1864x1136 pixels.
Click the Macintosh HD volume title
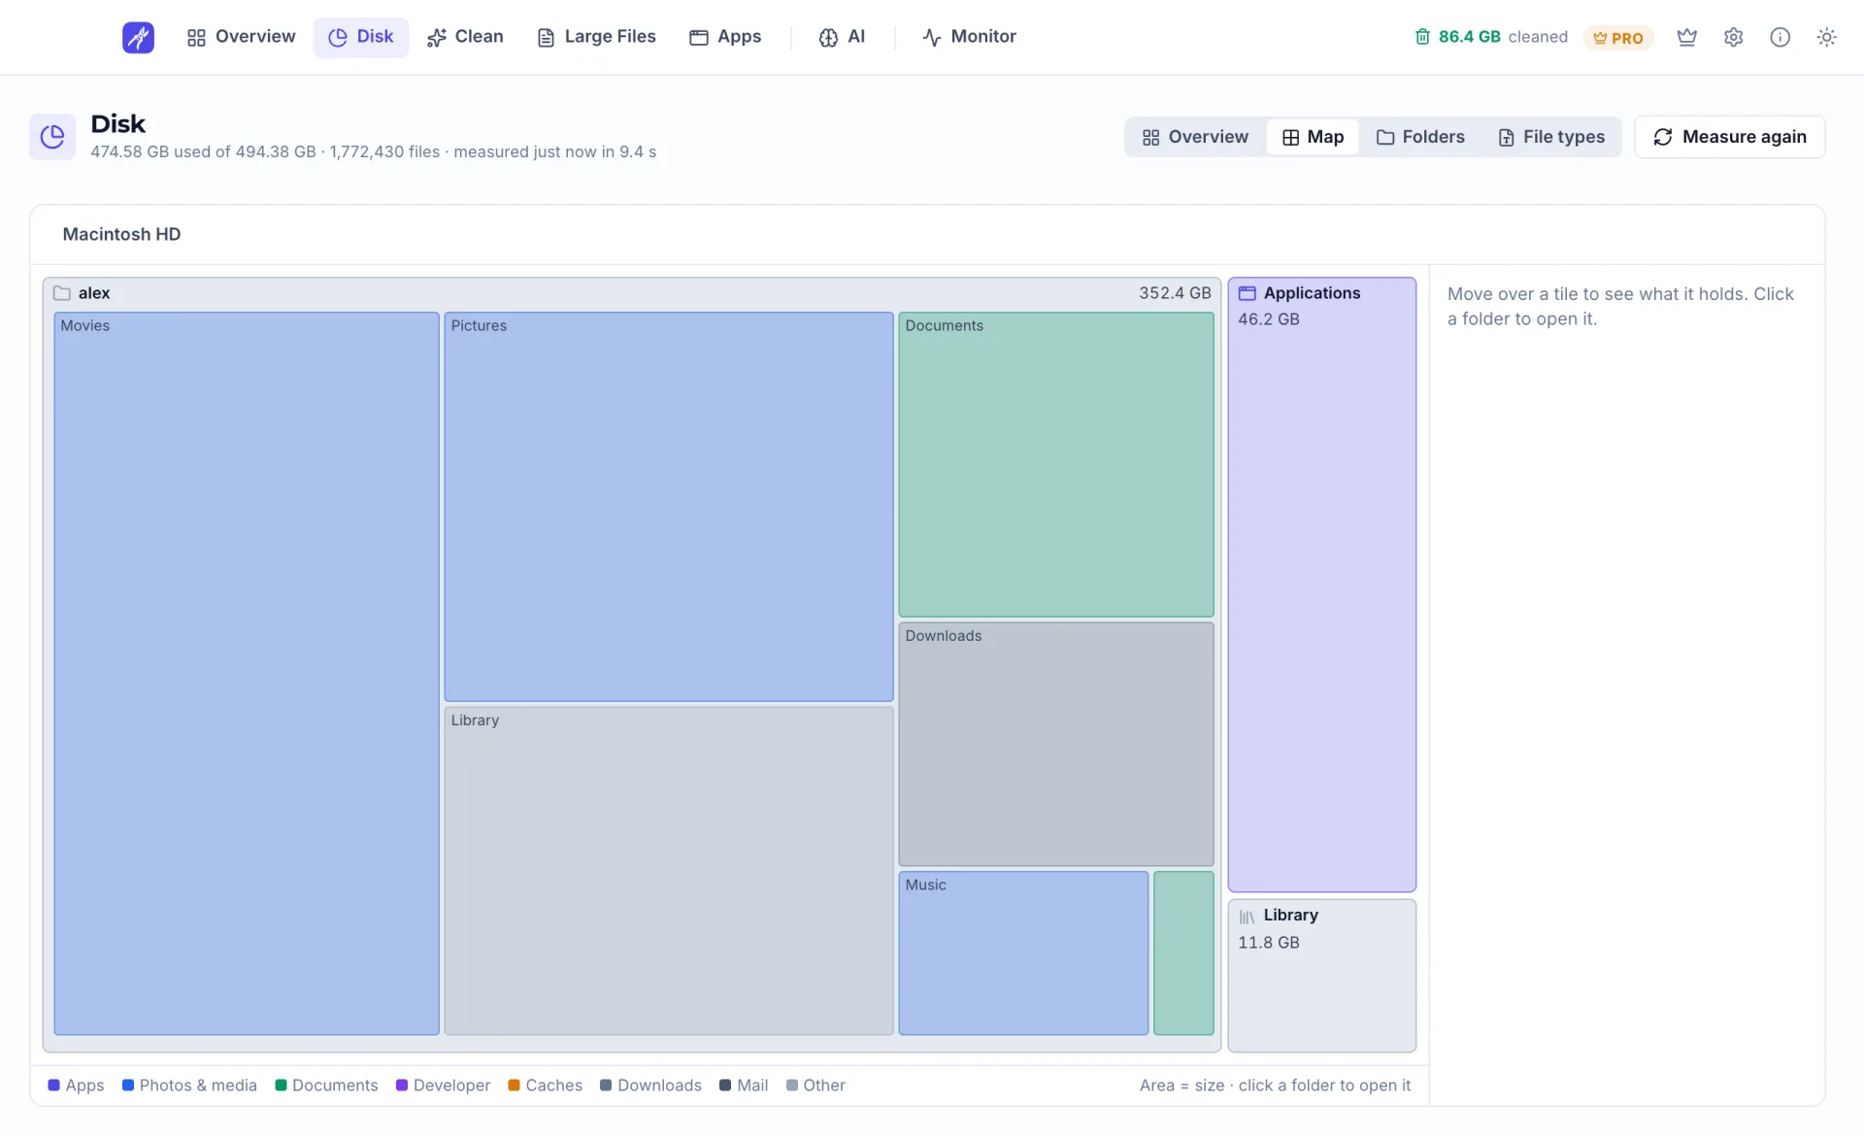point(121,234)
